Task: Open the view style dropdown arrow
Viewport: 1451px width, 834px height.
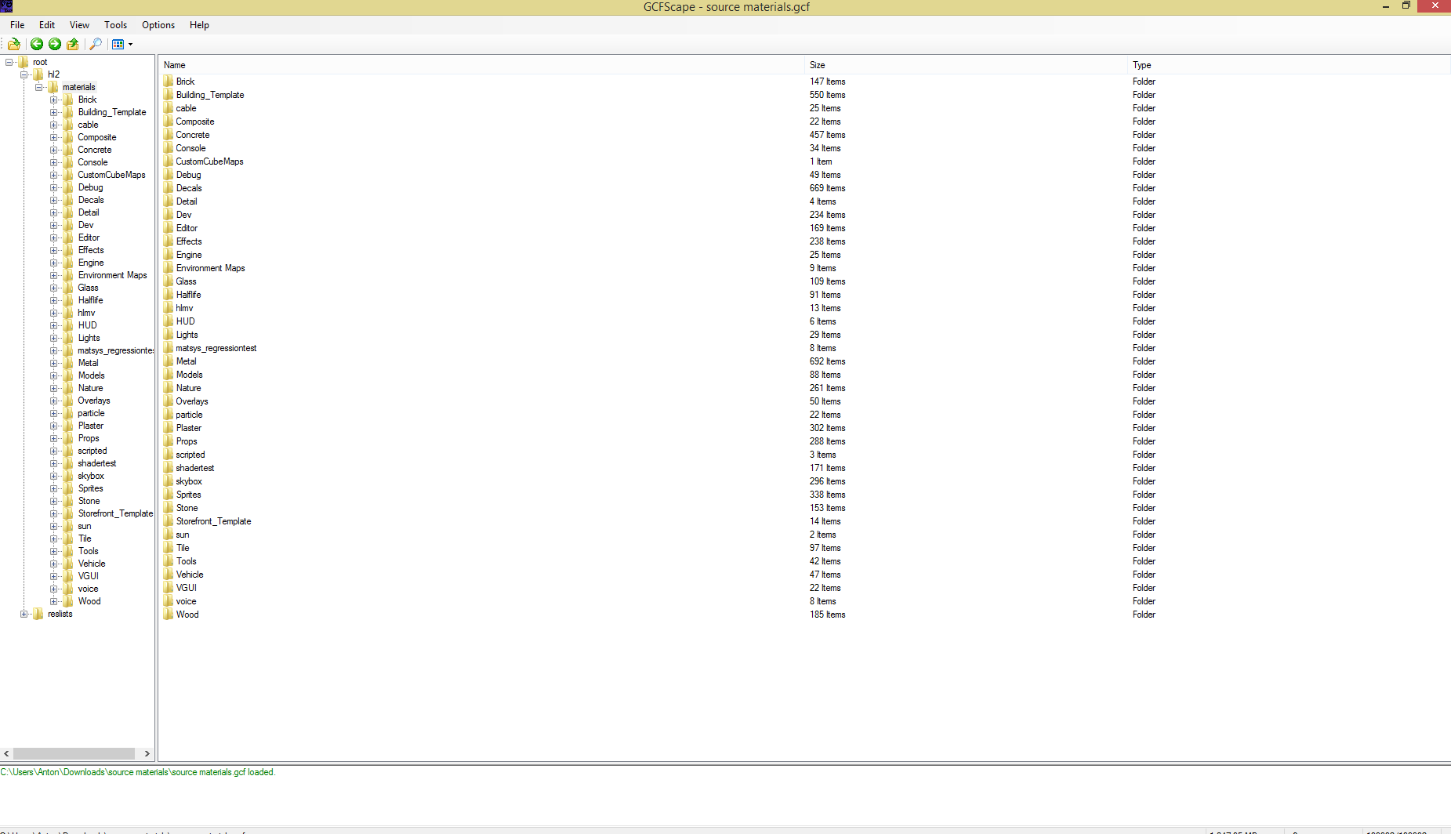Action: (130, 44)
